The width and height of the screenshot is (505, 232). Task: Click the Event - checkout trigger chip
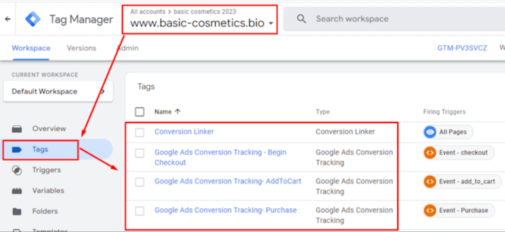[459, 153]
